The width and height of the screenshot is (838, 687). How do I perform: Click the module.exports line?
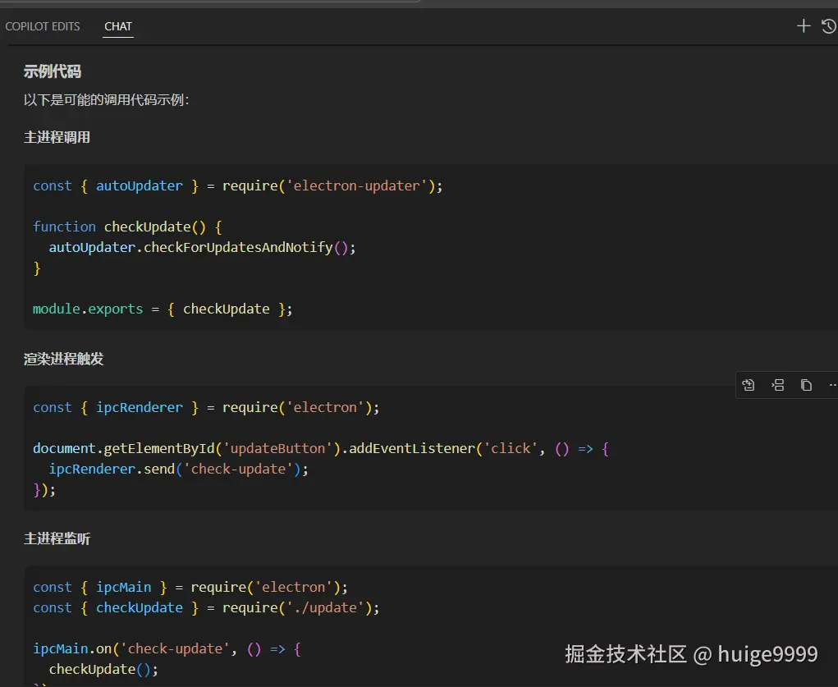pyautogui.click(x=163, y=309)
